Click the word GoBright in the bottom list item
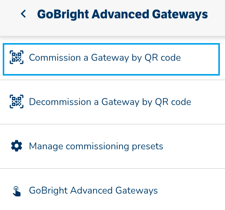The height and width of the screenshot is (210, 225). (x=48, y=191)
